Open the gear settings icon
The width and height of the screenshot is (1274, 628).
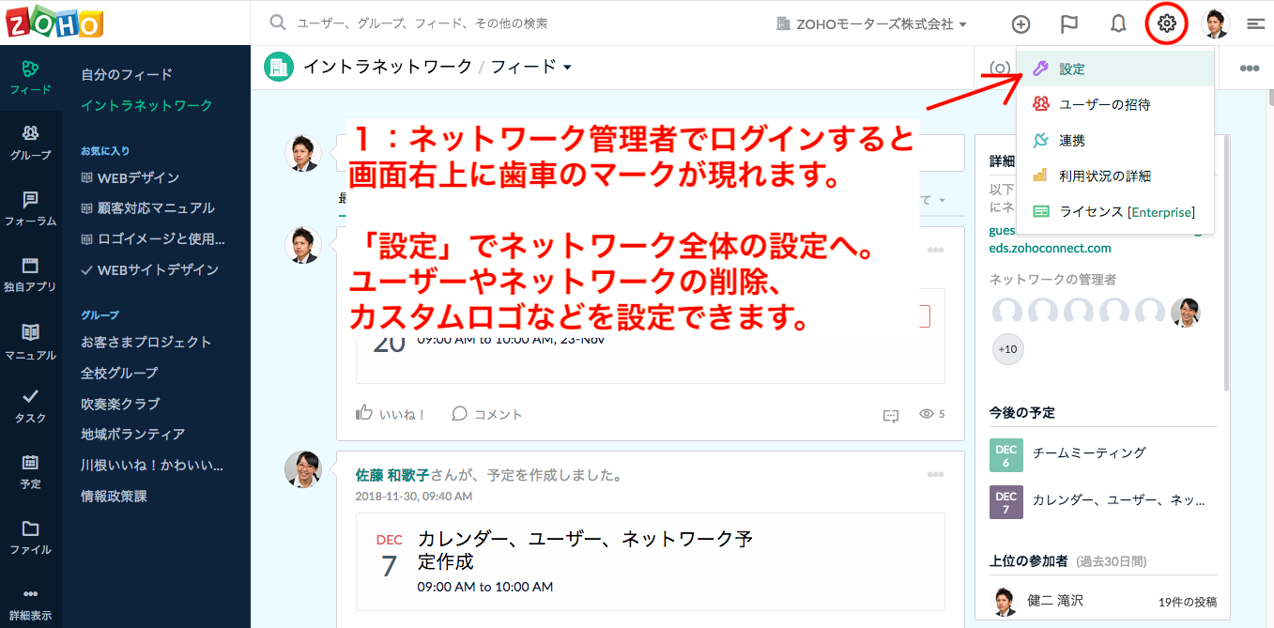(1167, 23)
